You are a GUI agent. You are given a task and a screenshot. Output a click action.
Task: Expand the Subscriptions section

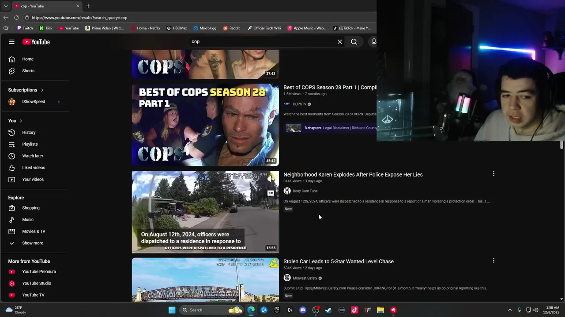(26, 90)
